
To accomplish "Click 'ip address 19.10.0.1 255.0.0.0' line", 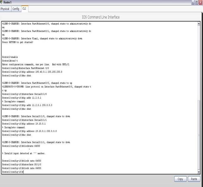I will point(29,131).
